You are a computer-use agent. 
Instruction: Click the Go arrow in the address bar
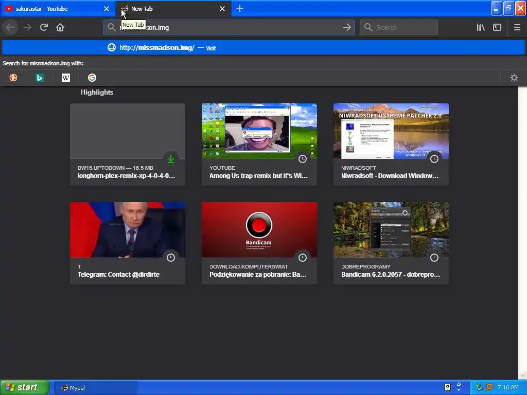[x=346, y=28]
